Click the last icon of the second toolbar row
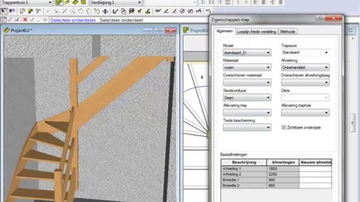360x202 pixels. pos(208,11)
